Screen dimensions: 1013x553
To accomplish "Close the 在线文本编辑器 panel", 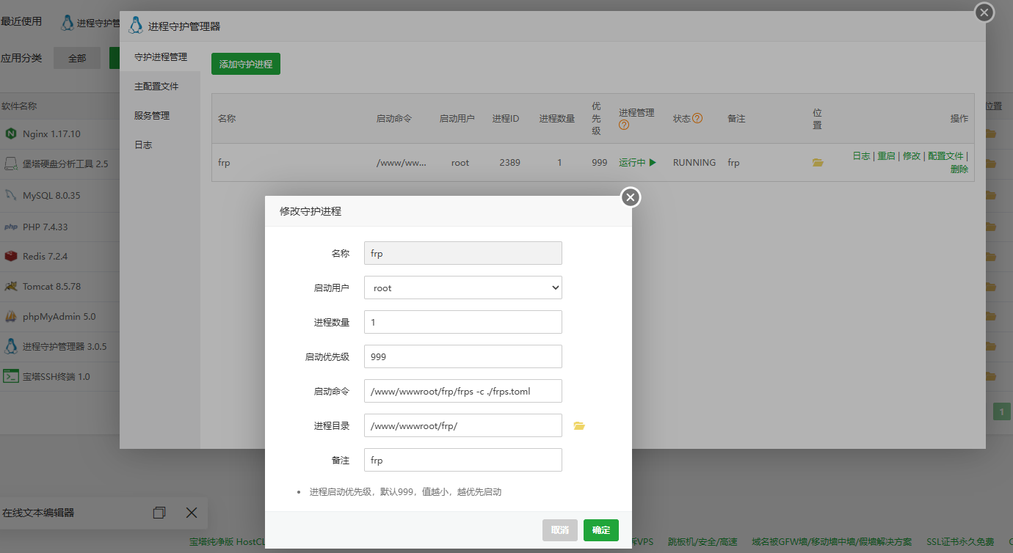I will [192, 513].
